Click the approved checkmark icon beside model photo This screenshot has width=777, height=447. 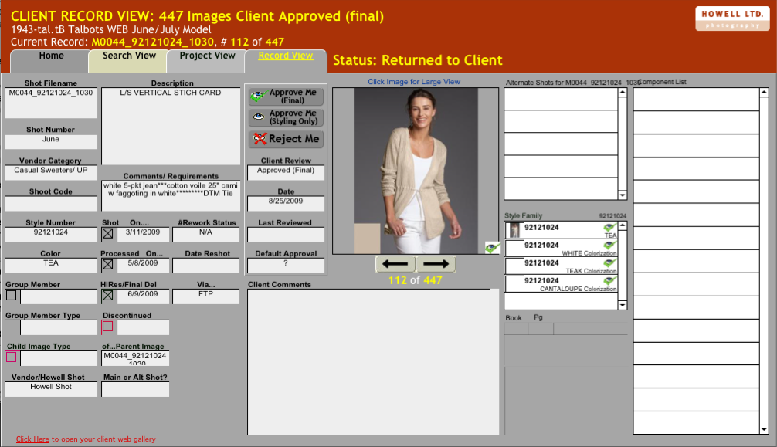(x=492, y=247)
